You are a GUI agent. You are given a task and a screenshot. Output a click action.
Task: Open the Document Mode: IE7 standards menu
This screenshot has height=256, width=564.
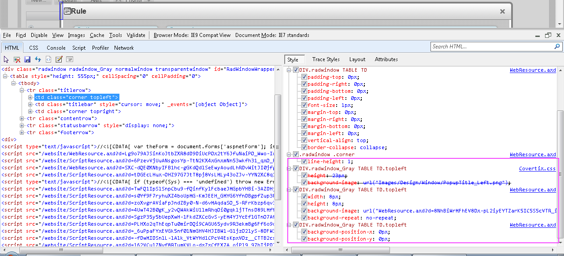272,35
